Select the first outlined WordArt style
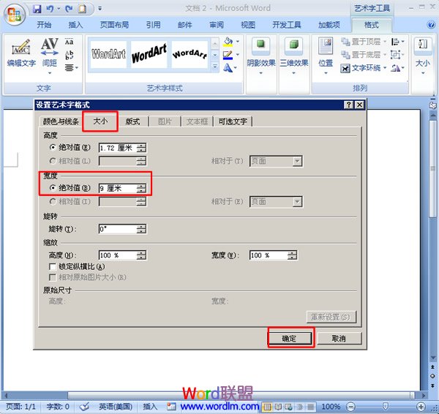The width and height of the screenshot is (439, 414). (108, 54)
